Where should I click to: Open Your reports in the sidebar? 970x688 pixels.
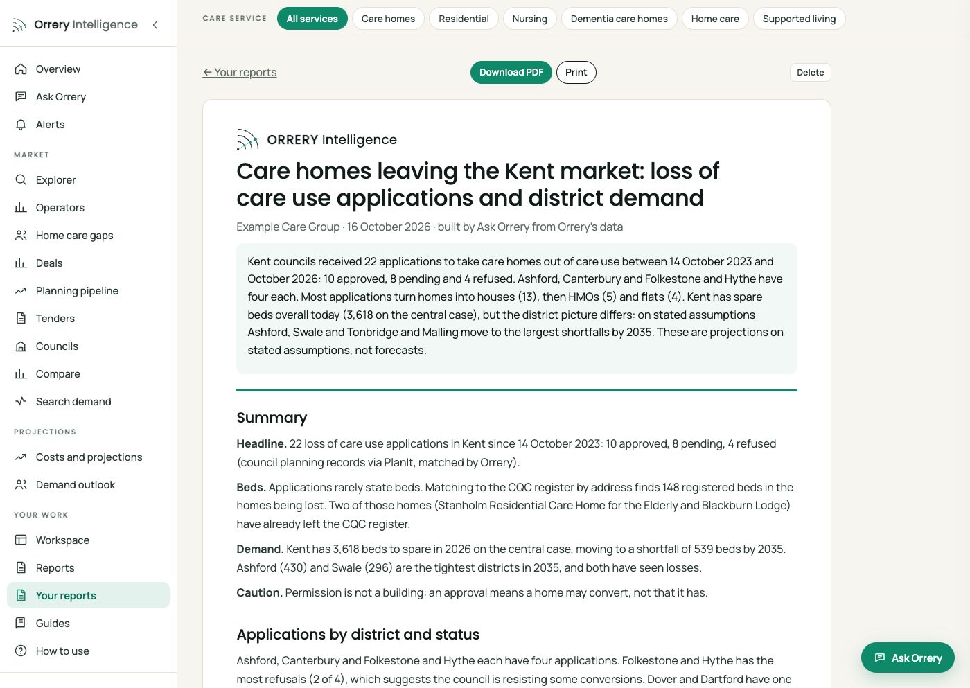[x=88, y=595]
